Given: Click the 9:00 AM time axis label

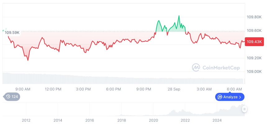Looking at the screenshot, I should tap(23, 89).
